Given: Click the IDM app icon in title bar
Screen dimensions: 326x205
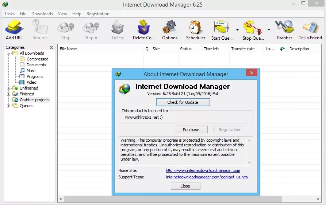Looking at the screenshot, I should click(5, 4).
